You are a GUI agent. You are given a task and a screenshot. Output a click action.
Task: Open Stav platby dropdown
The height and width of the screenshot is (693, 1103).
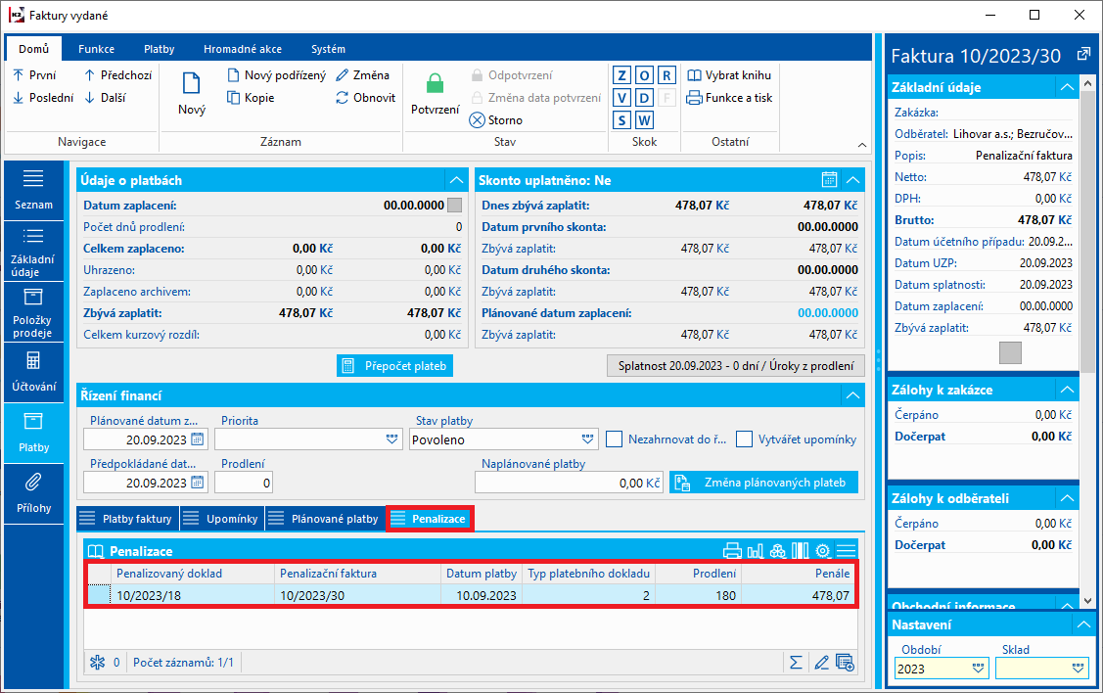pos(587,439)
